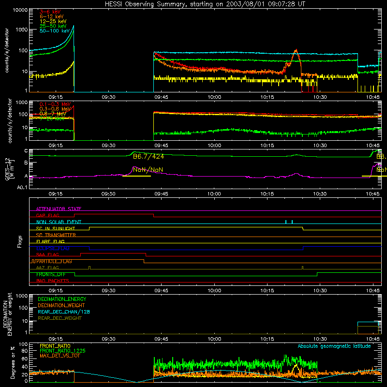Viewport: 387px width, 387px height.
Task: Click the cyan REAR_DEC_CHAN box near 10:42
Action: click(x=368, y=328)
